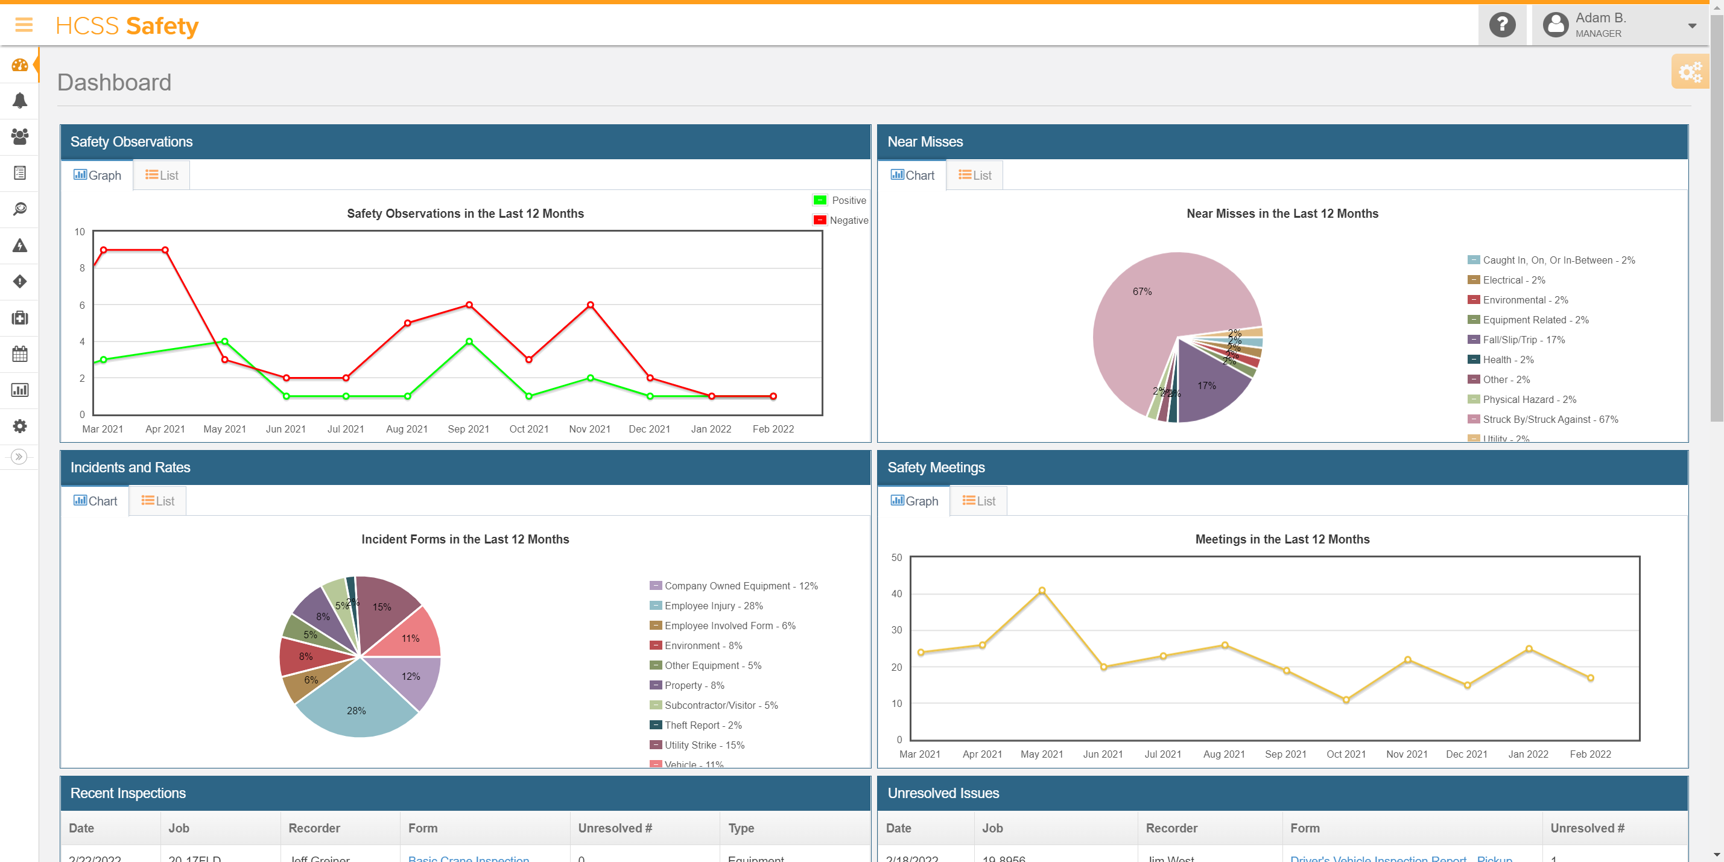Image resolution: width=1724 pixels, height=862 pixels.
Task: Click the bar chart reports sidebar icon
Action: click(20, 390)
